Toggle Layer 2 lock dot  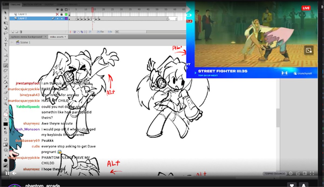62,18
